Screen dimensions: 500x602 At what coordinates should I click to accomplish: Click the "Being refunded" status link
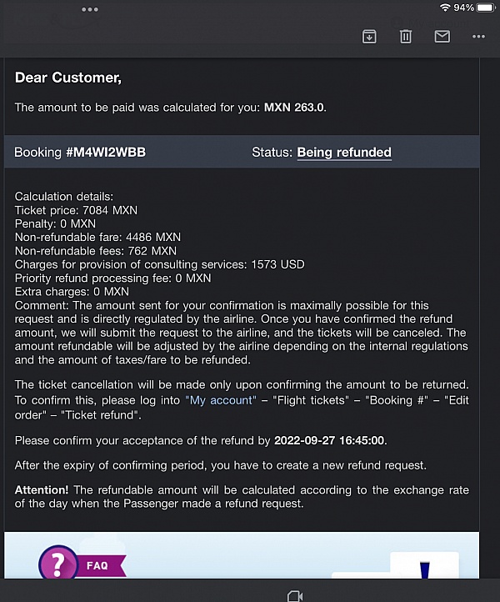[344, 153]
